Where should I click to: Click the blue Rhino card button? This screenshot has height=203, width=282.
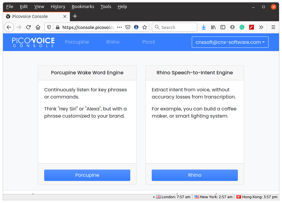[194, 175]
